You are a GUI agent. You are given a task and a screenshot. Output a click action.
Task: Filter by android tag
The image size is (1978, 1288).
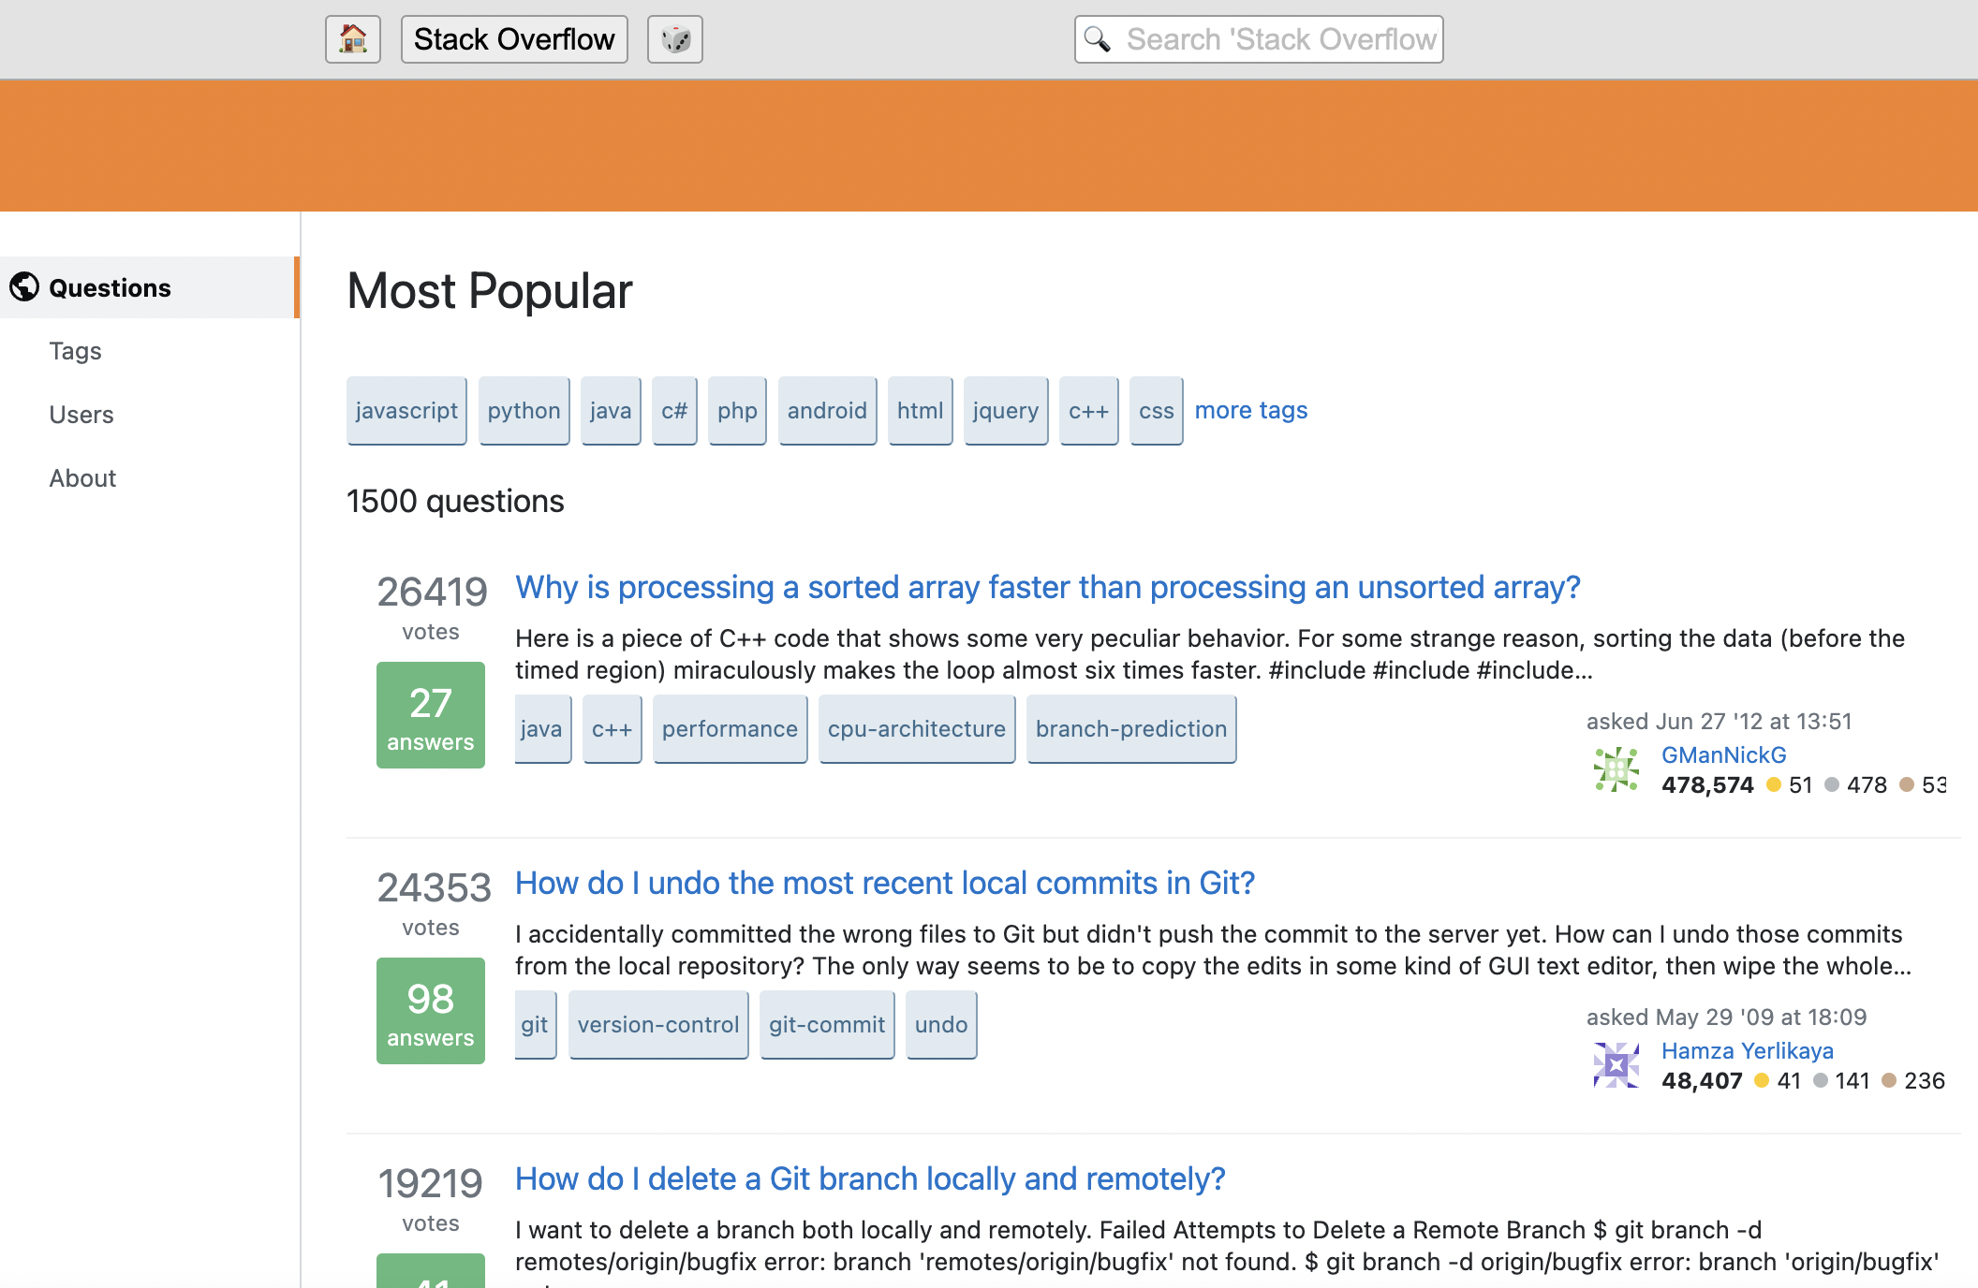pos(827,411)
